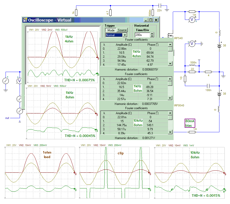Select the 1k resistor
The image size is (230, 204).
[76, 13]
